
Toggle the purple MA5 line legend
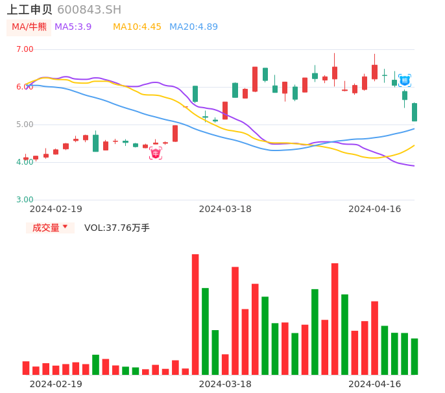click(73, 27)
